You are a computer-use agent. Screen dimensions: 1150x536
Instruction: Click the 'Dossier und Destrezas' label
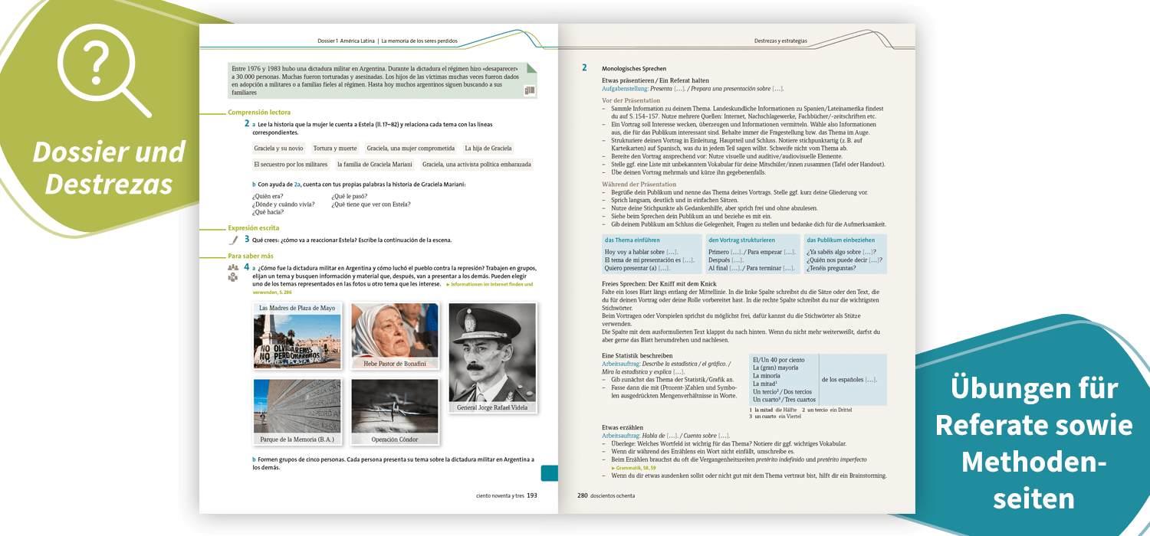(109, 168)
